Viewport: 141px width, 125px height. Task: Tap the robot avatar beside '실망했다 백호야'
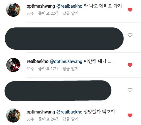tap(13, 115)
